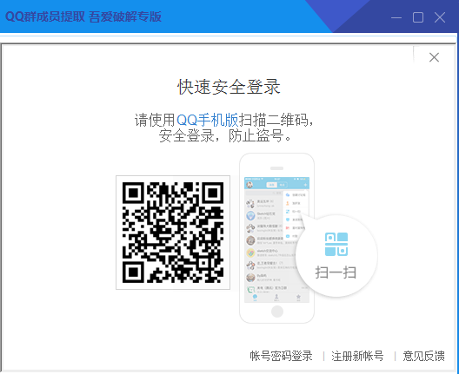The width and height of the screenshot is (459, 374).
Task: Maximize the QQ群成员提取 window
Action: [418, 17]
